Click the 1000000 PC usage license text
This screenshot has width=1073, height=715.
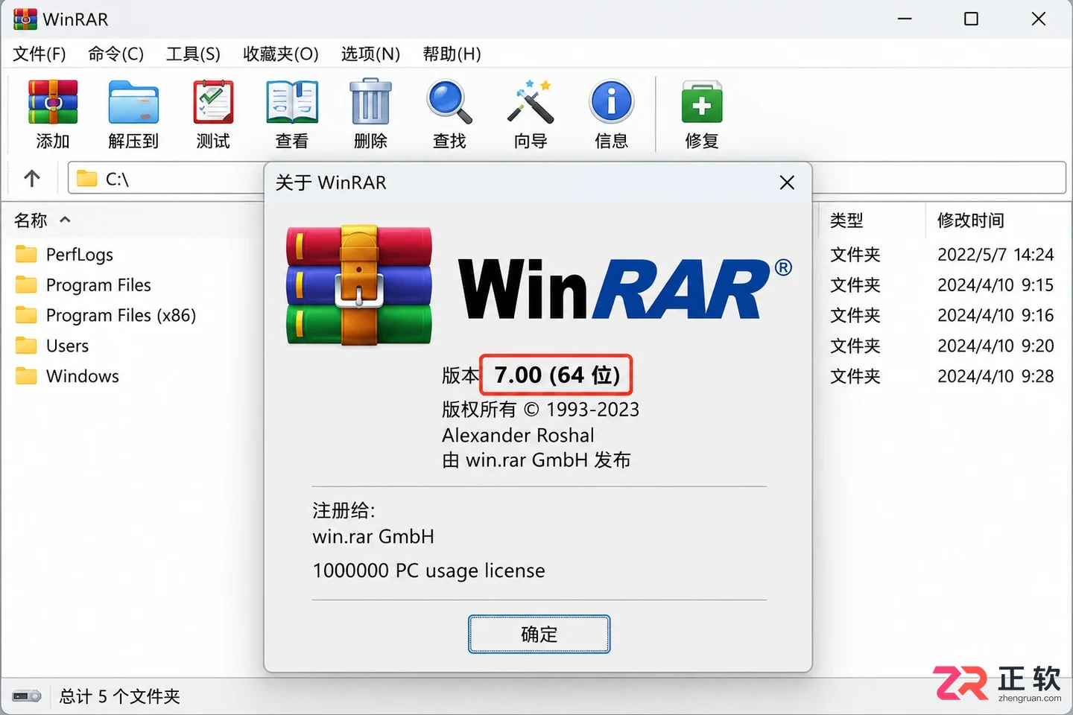pos(429,571)
